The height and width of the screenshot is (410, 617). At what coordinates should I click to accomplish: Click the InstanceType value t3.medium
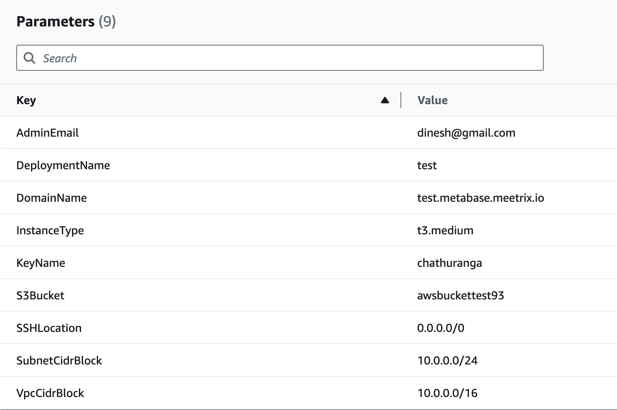click(445, 230)
